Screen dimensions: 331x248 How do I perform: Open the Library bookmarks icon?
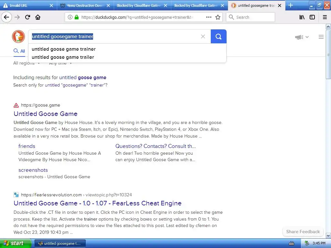(302, 17)
